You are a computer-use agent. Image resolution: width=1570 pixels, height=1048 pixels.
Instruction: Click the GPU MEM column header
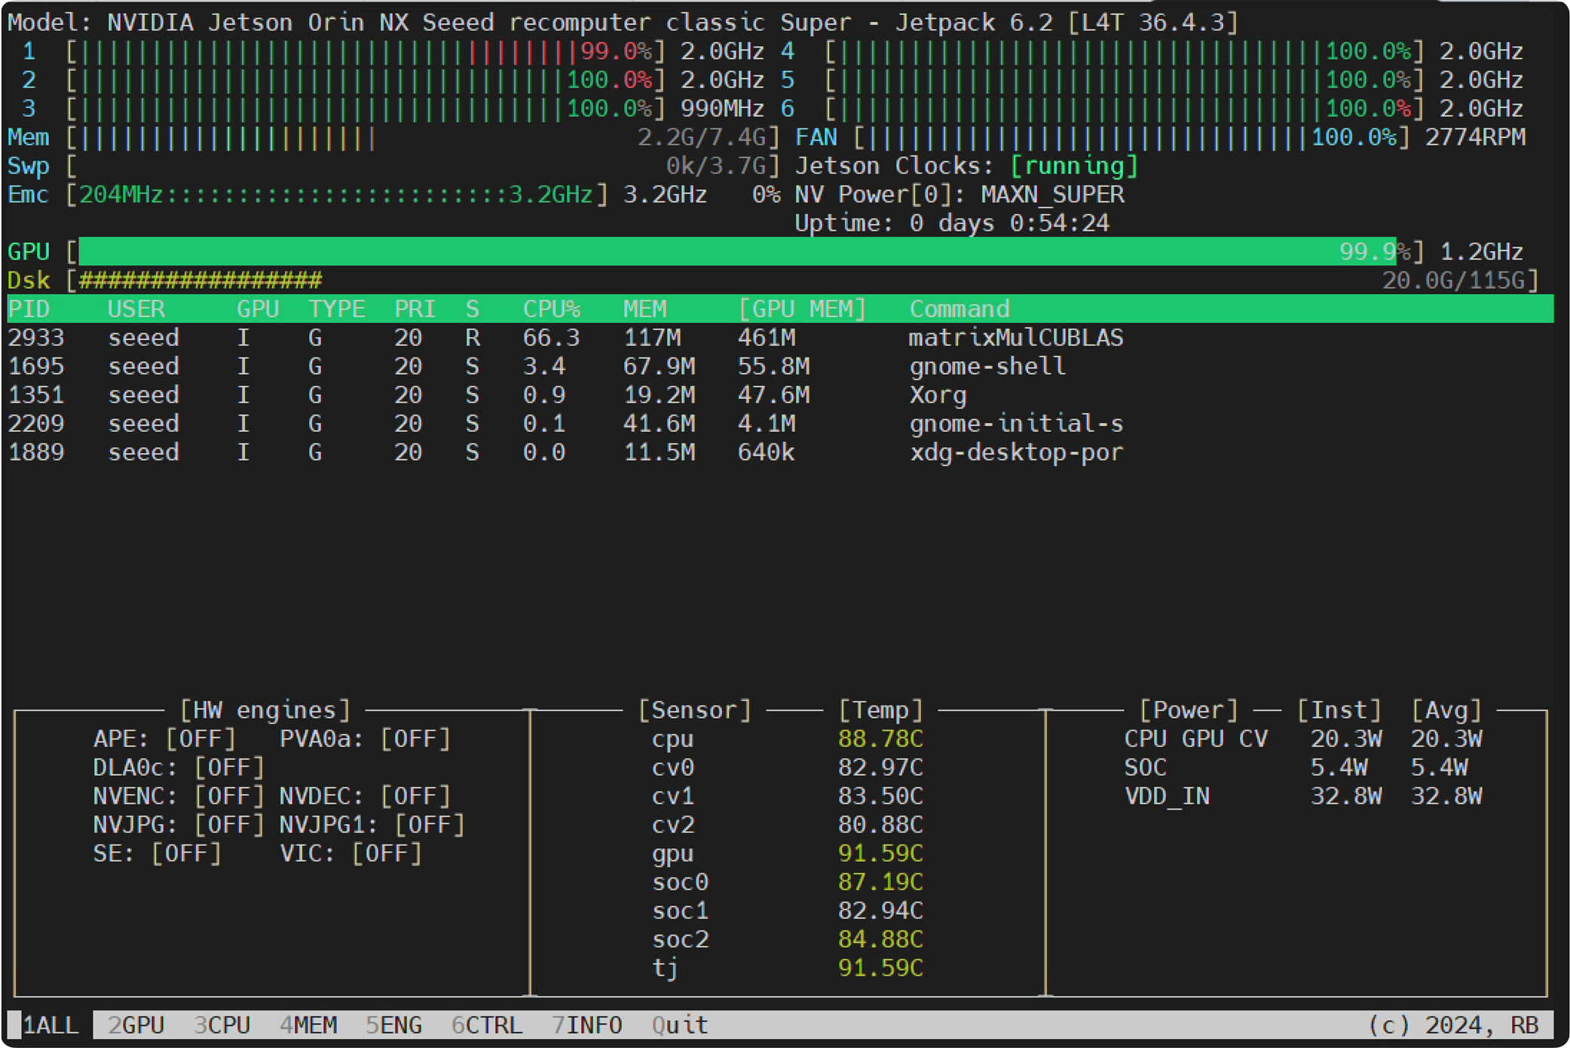coord(802,309)
